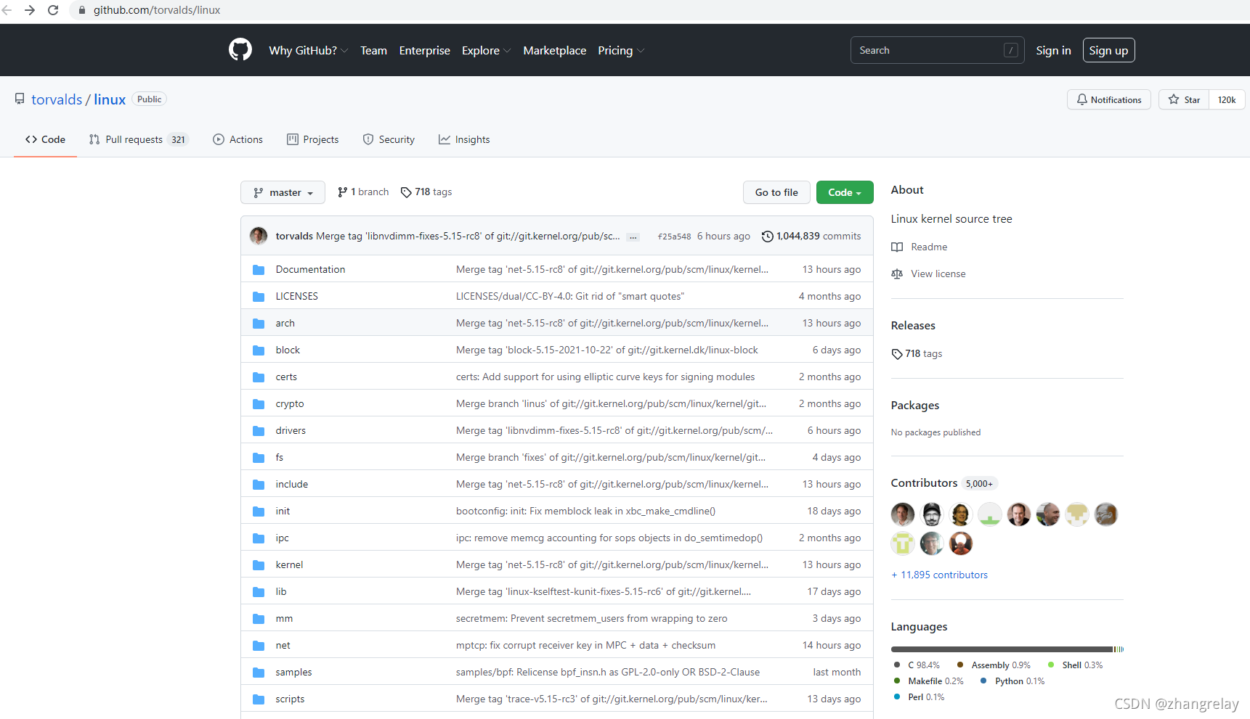Open the Marketplace nav item
Image resolution: width=1250 pixels, height=719 pixels.
[x=555, y=50]
